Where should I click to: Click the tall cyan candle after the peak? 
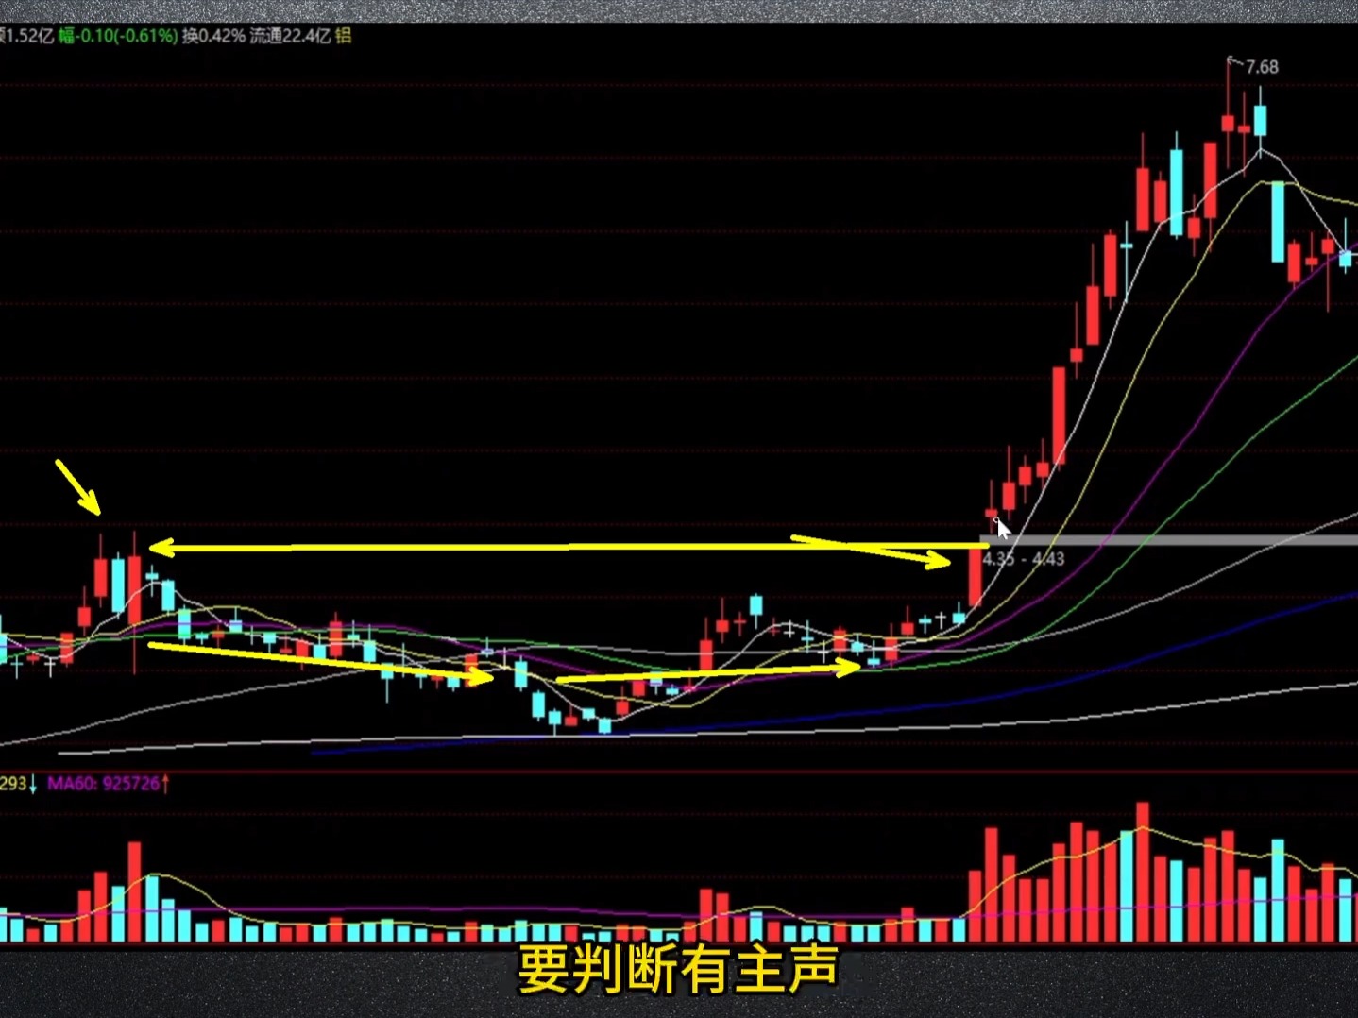click(x=1277, y=222)
